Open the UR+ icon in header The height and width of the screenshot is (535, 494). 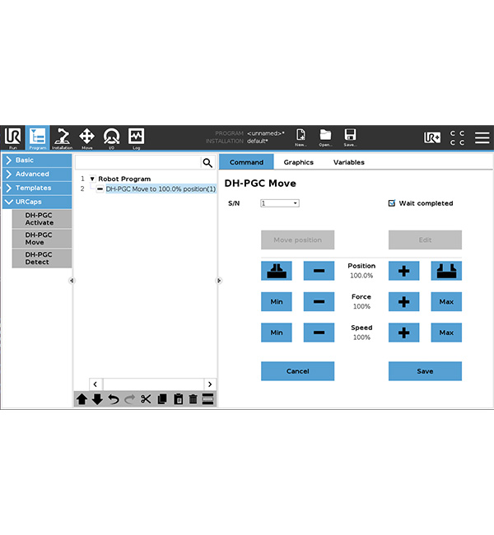point(432,137)
